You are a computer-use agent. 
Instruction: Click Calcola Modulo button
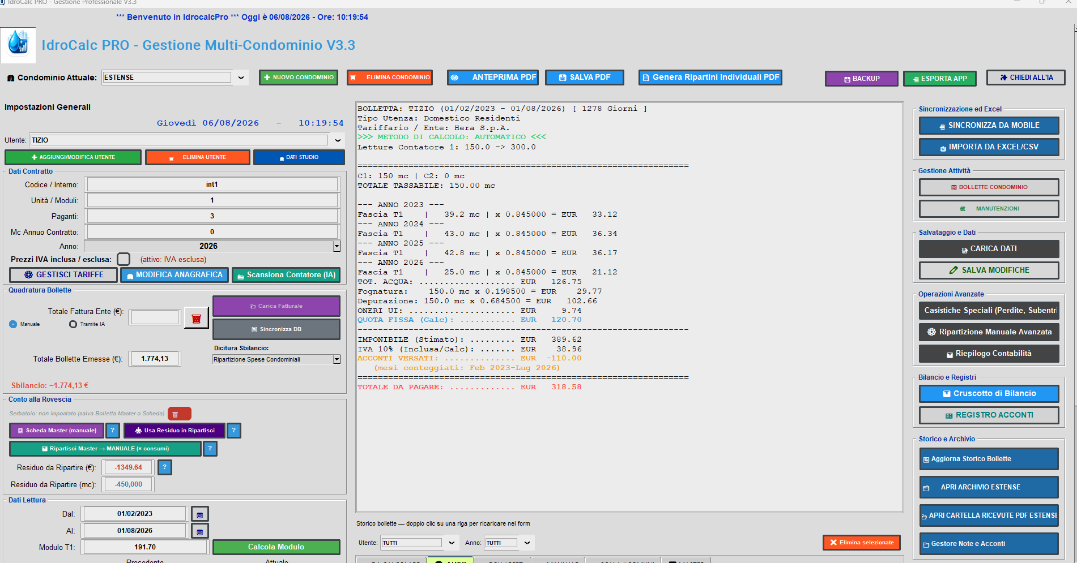tap(276, 547)
